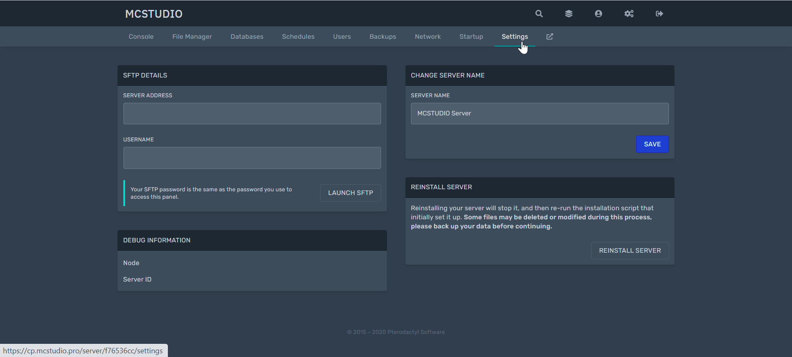
Task: Click the SFTP password notice text
Action: [211, 193]
